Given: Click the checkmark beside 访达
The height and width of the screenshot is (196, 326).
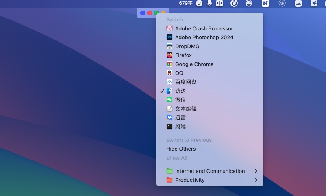Looking at the screenshot, I should point(162,91).
